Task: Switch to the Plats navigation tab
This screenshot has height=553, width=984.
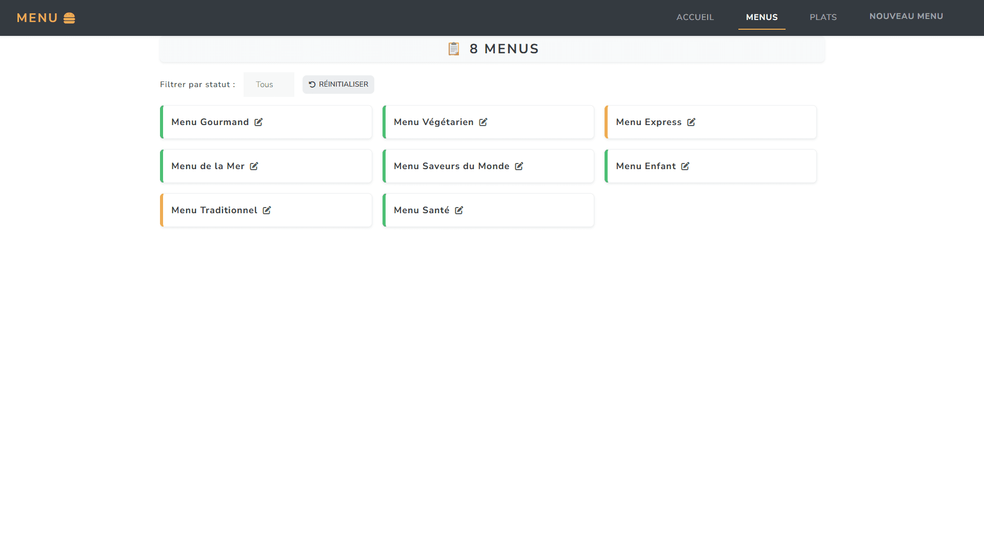Action: coord(823,17)
